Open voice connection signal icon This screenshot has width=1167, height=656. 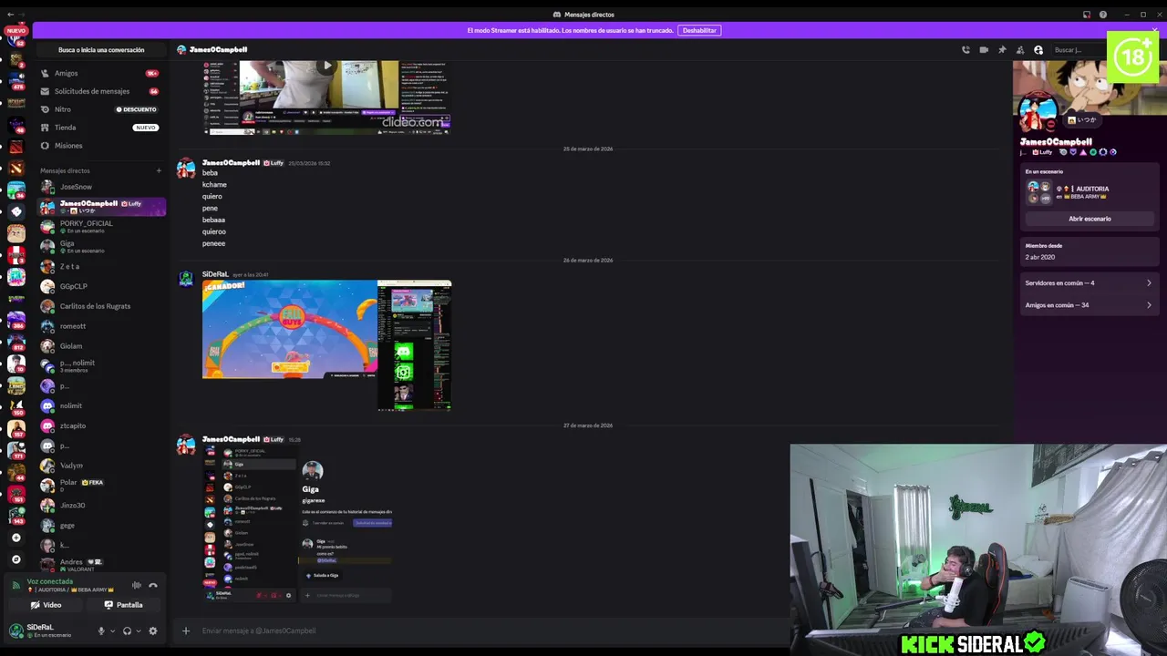(15, 586)
